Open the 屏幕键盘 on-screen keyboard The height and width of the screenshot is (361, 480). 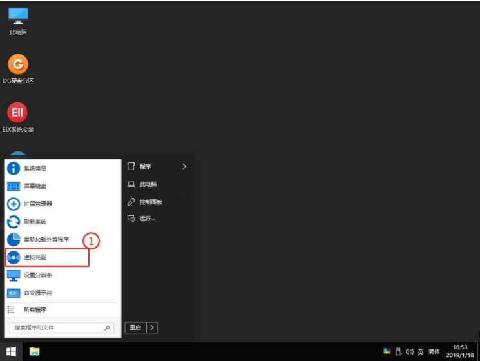coord(35,186)
